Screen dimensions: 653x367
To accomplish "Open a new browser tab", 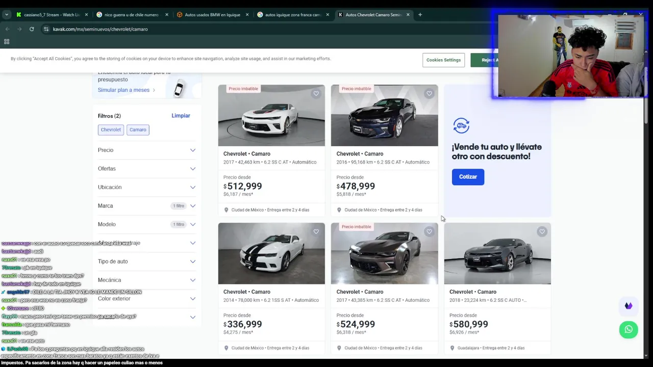I will [420, 15].
